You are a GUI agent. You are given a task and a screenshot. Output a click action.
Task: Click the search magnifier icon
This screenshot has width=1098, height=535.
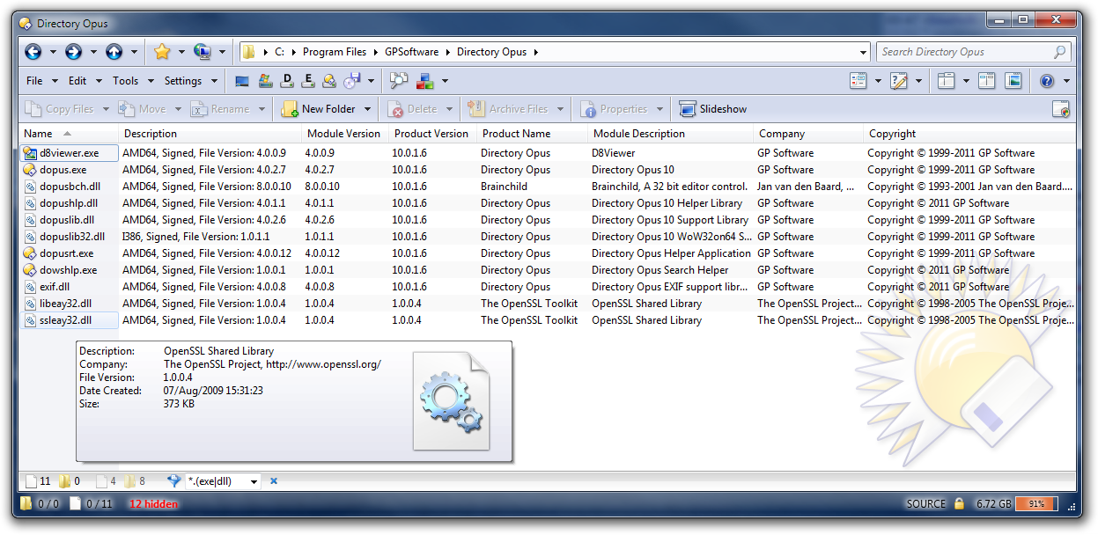1060,52
